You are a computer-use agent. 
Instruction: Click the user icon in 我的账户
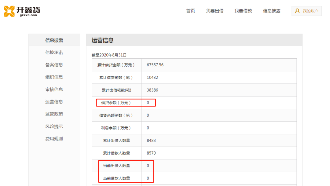297,11
